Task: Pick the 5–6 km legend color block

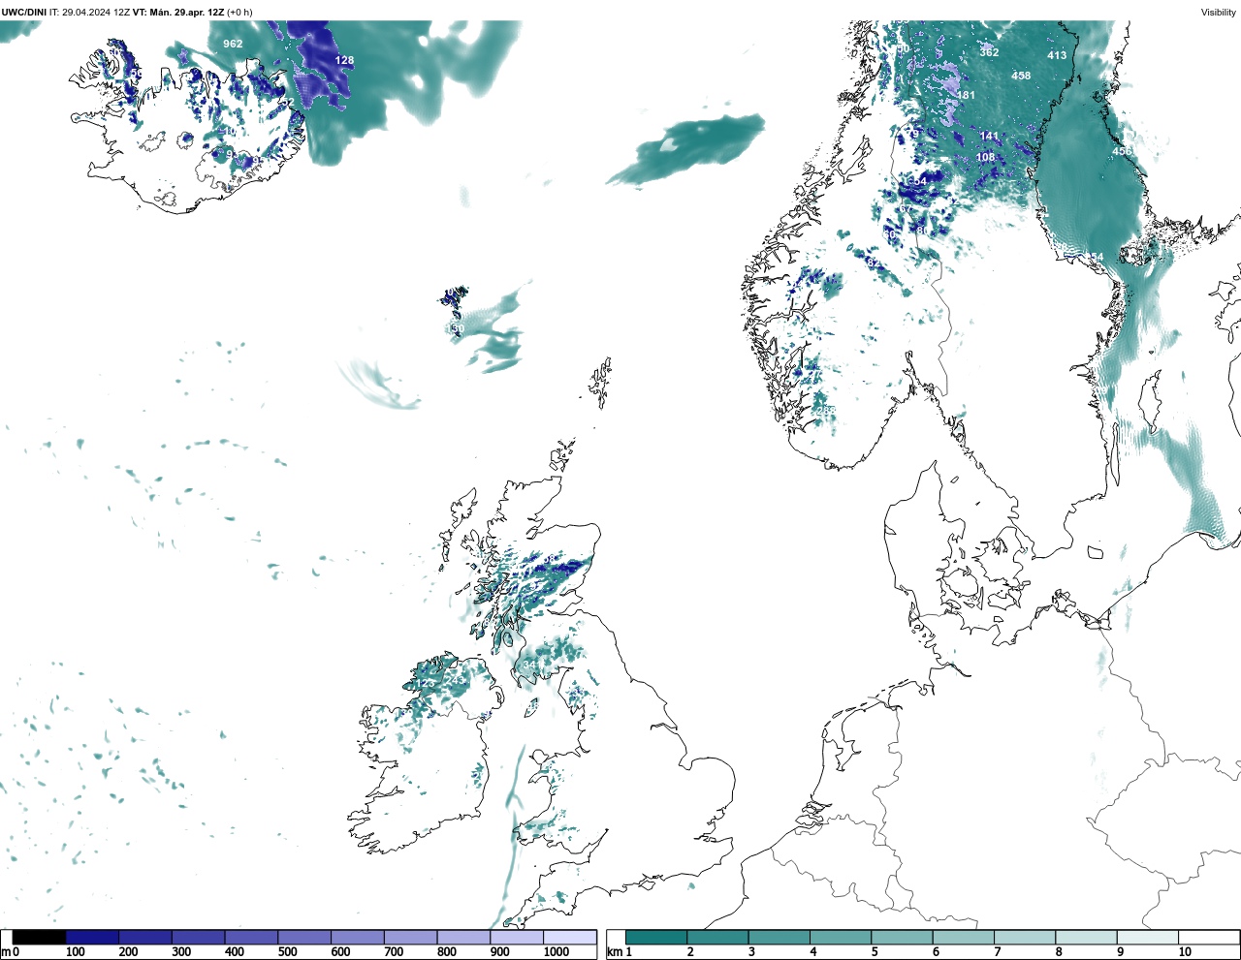Action: [902, 938]
